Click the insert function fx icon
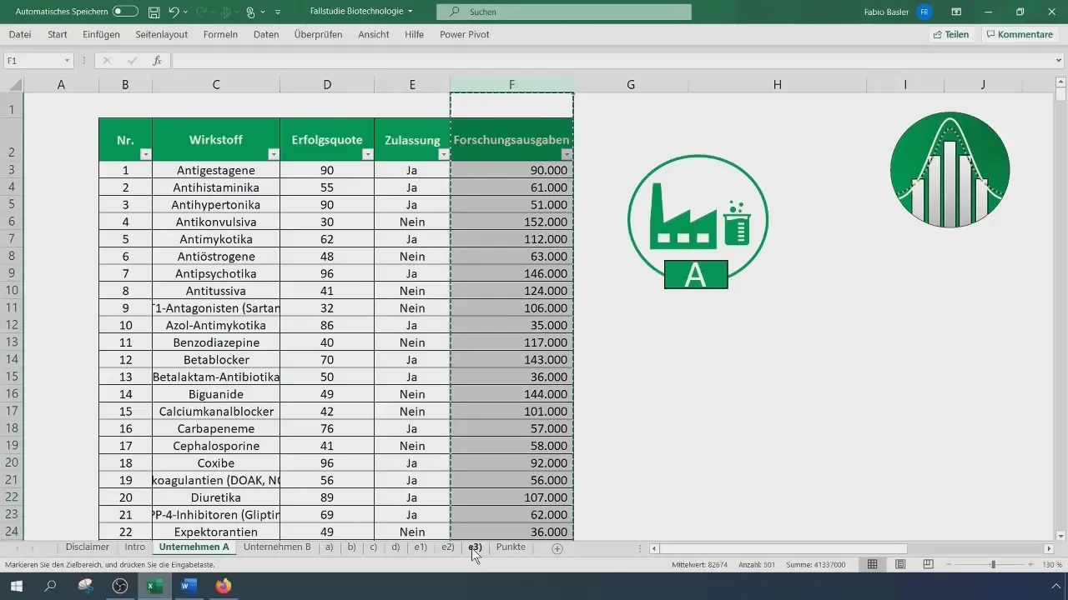This screenshot has height=600, width=1068. tap(157, 61)
